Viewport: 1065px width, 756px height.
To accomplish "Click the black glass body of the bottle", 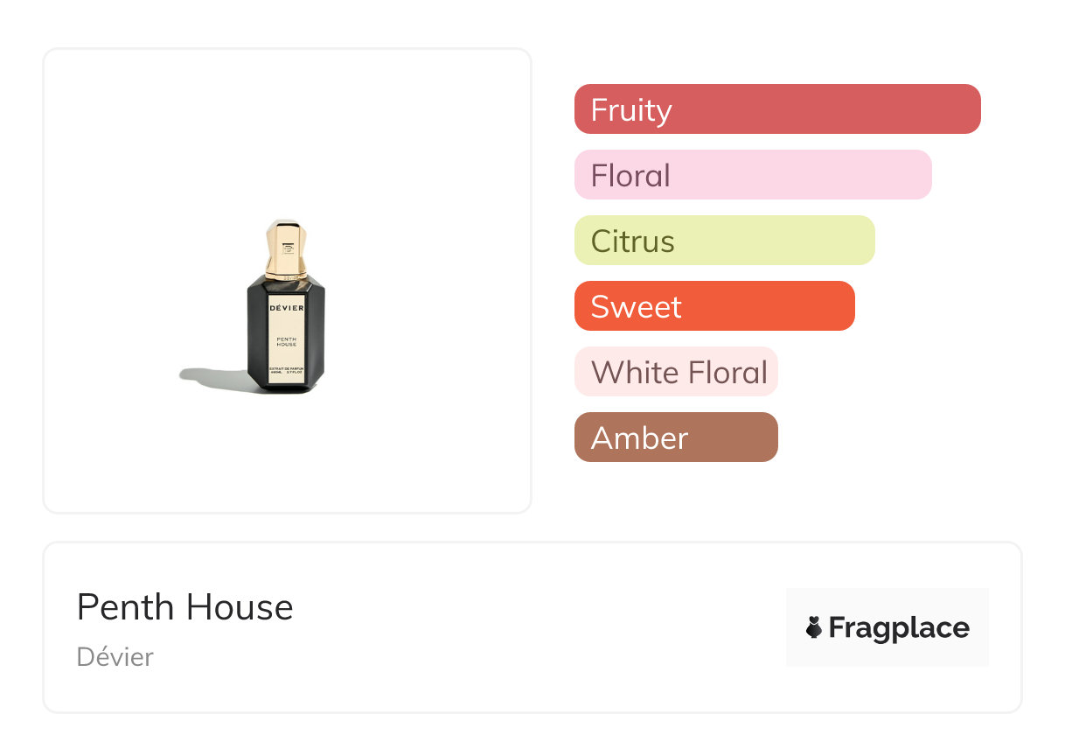I will click(257, 337).
